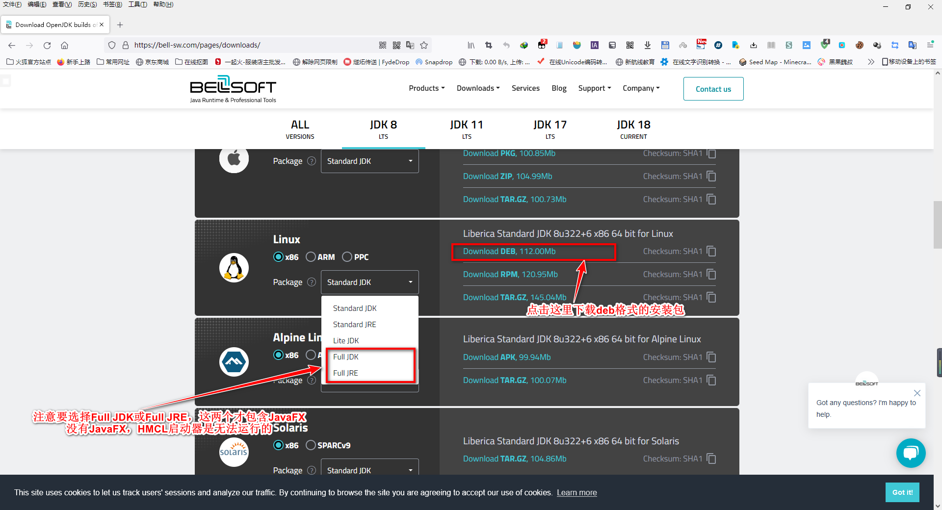Open the Firefox application menu

[930, 45]
